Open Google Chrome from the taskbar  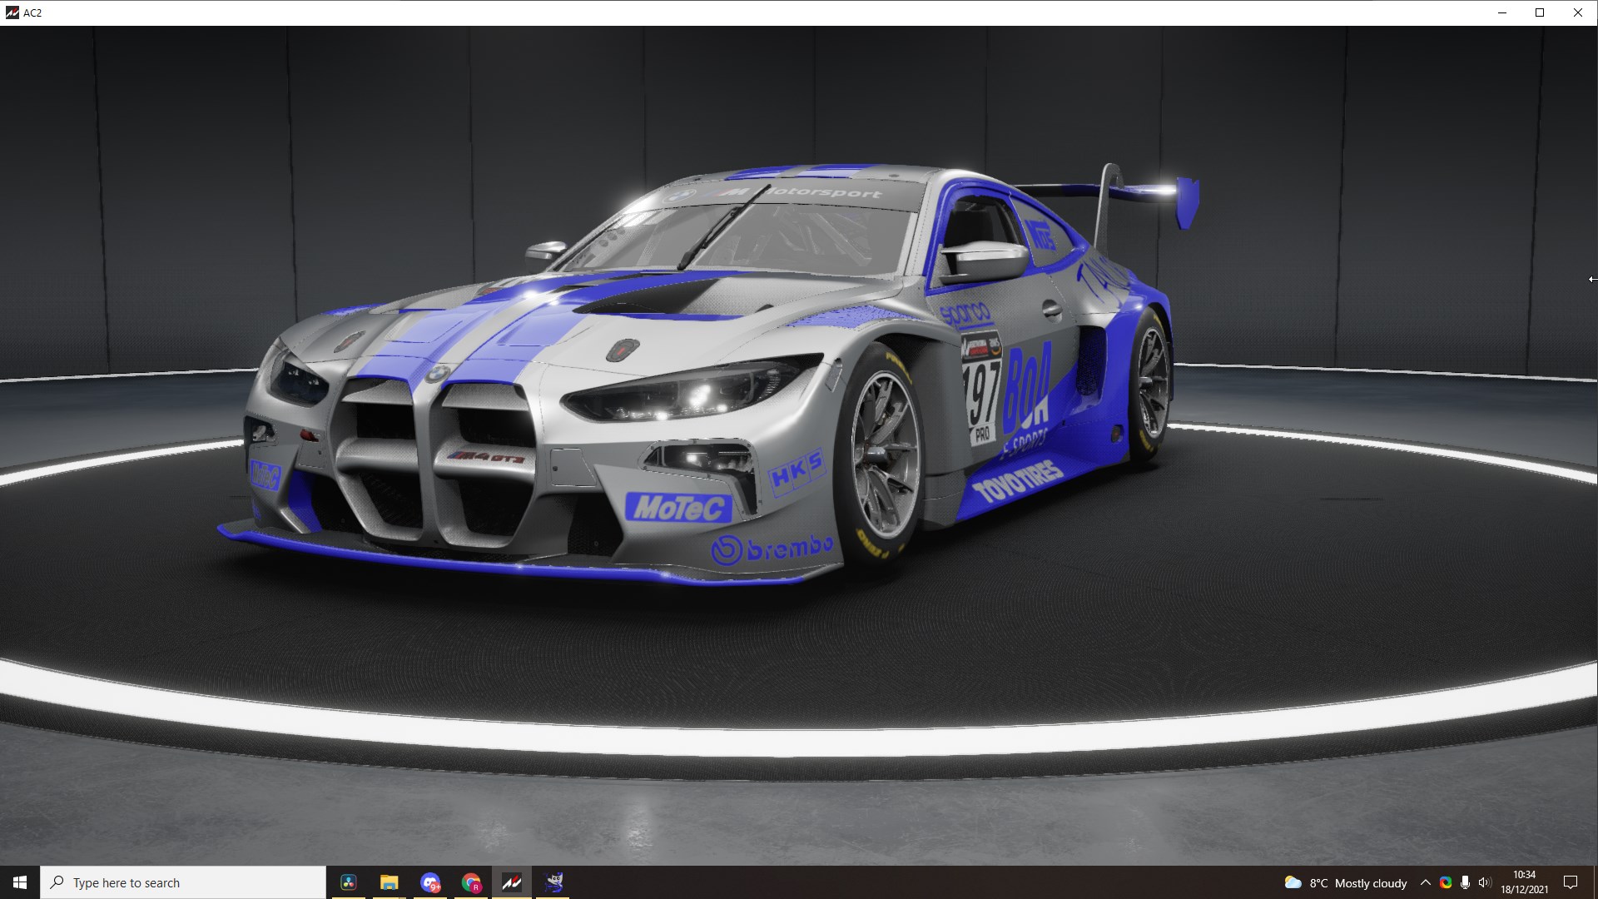(x=471, y=882)
